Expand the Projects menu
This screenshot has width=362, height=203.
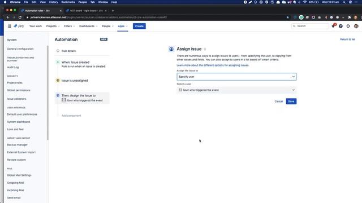tap(53, 27)
